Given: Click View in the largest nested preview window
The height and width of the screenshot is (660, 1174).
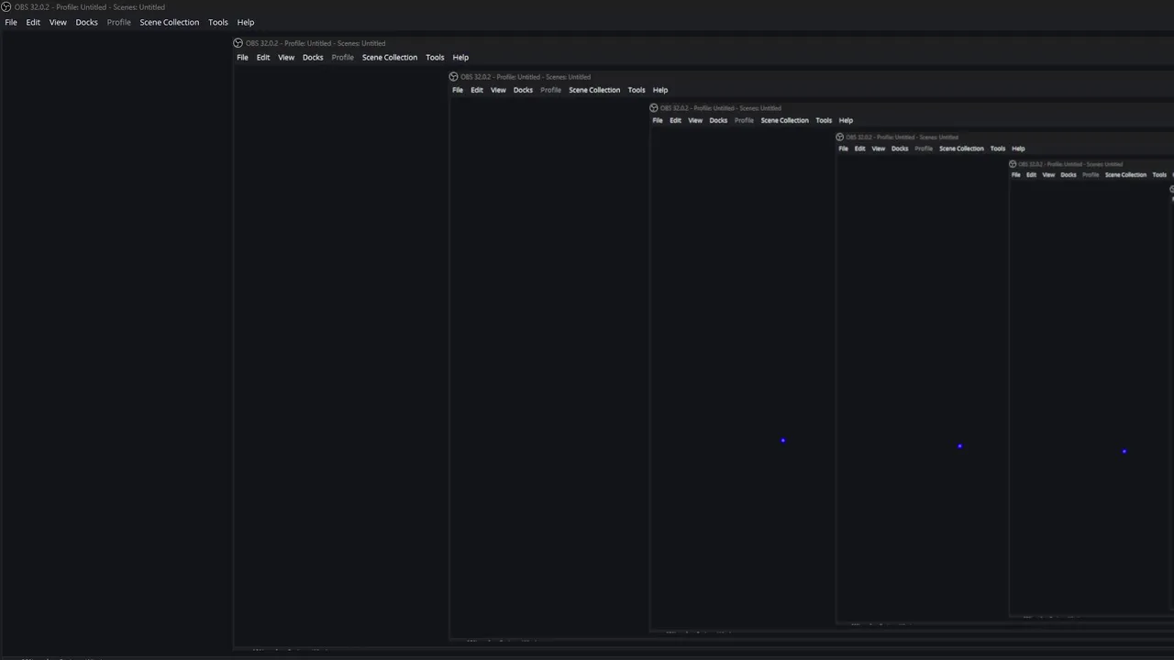Looking at the screenshot, I should pyautogui.click(x=286, y=57).
